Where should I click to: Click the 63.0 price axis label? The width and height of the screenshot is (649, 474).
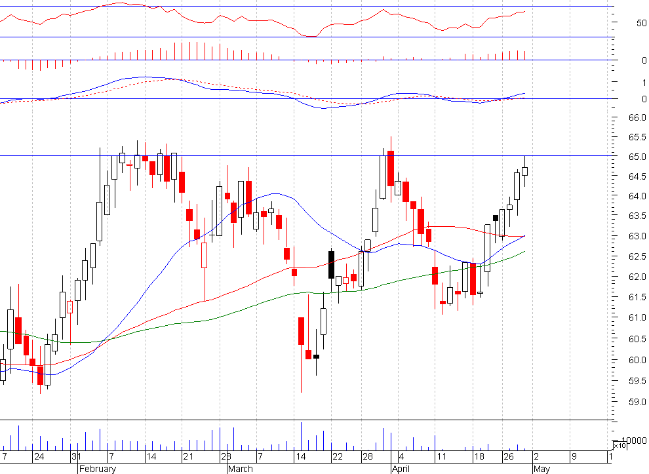click(637, 237)
